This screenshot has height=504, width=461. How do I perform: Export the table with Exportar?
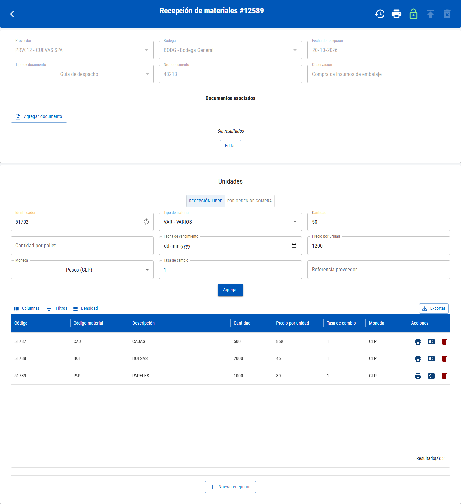point(434,308)
